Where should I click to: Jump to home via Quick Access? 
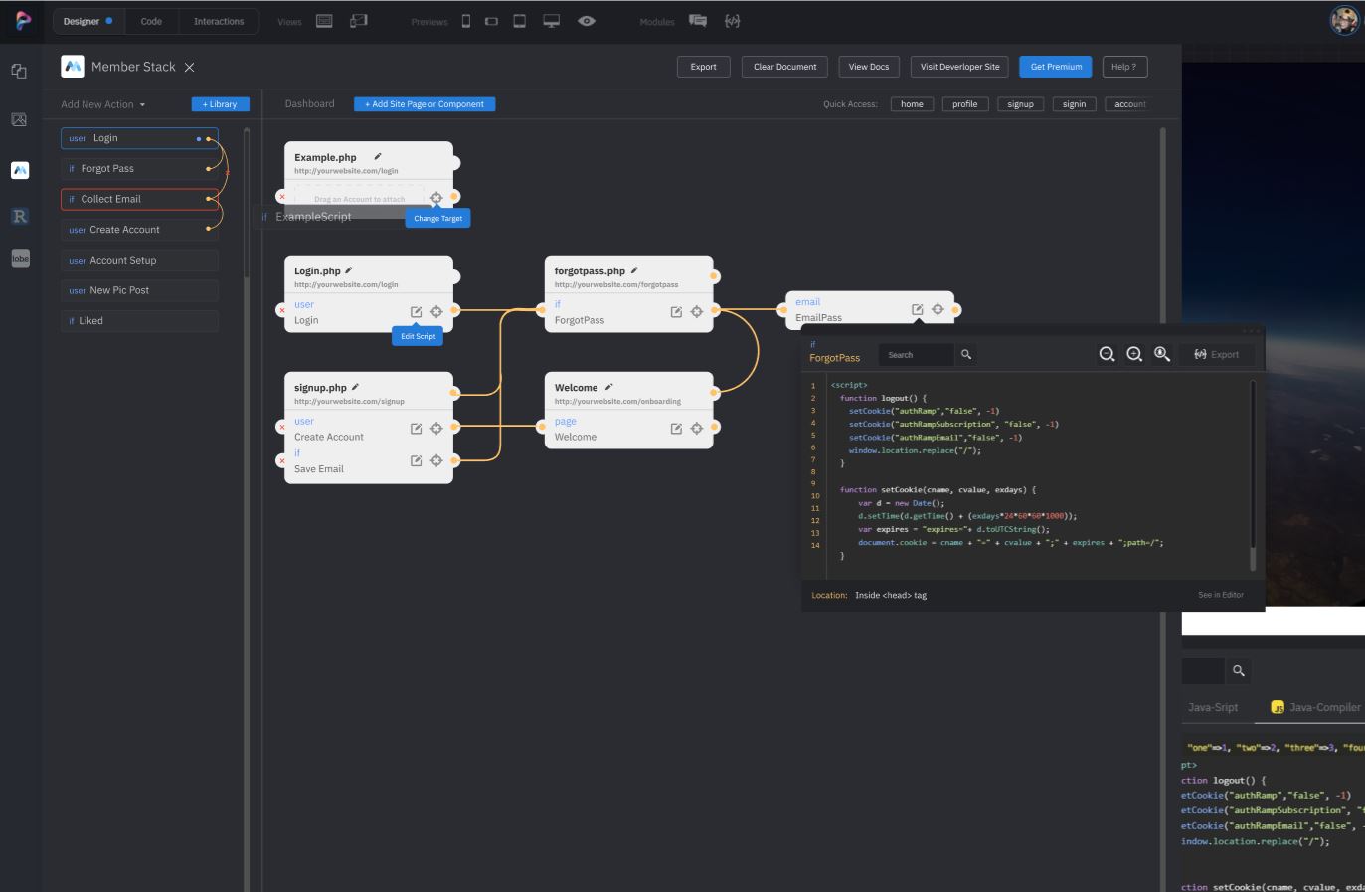pos(912,104)
